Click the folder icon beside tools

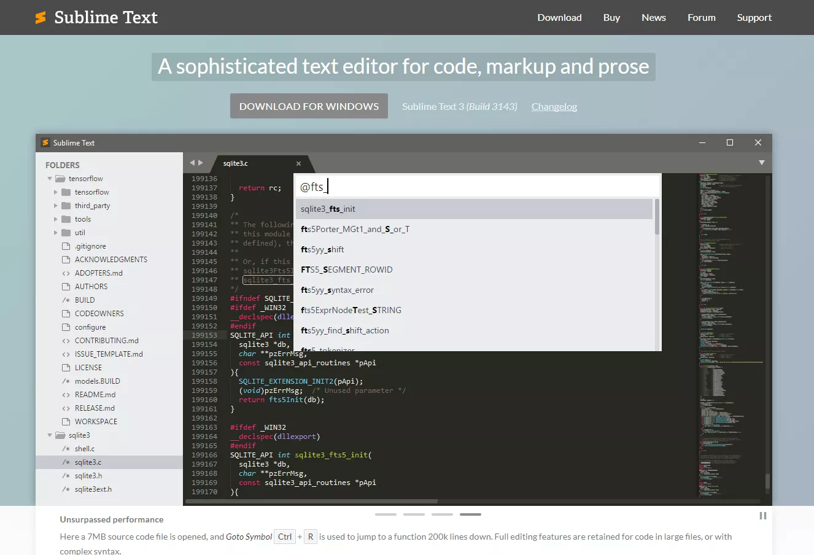tap(66, 219)
